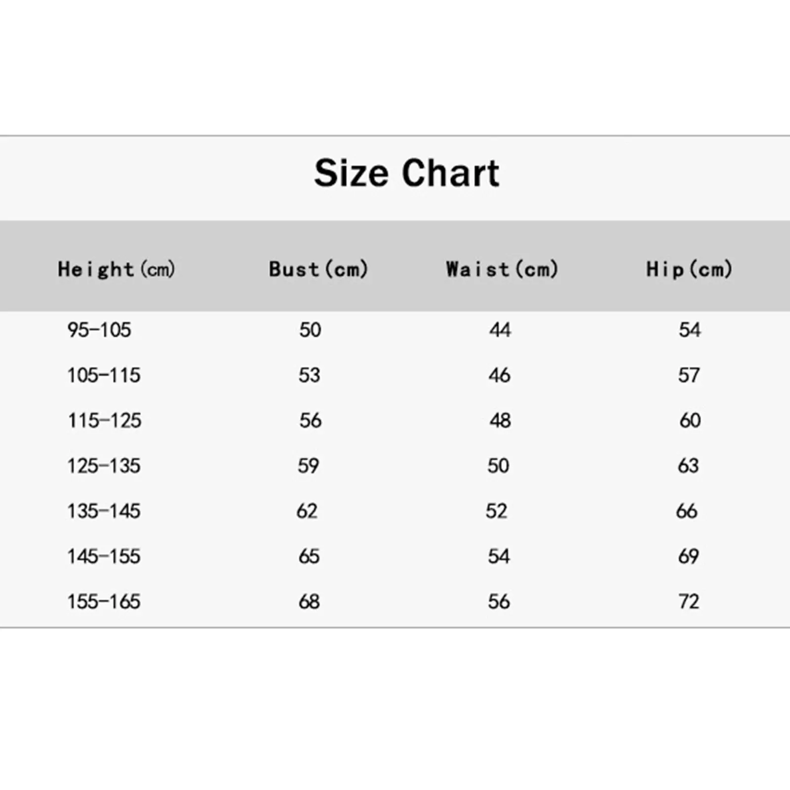Click the Hip (cm) column header
790x790 pixels.
(689, 270)
